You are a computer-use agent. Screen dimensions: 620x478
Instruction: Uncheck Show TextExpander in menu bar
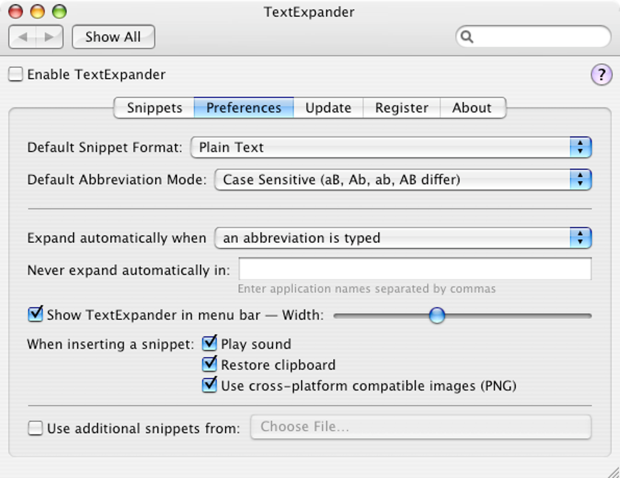coord(36,315)
